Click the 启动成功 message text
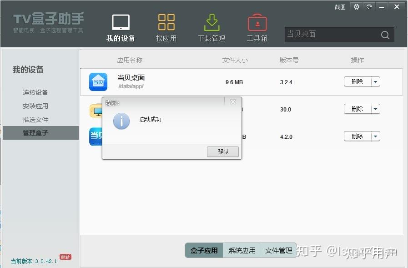The image size is (408, 268). point(151,119)
